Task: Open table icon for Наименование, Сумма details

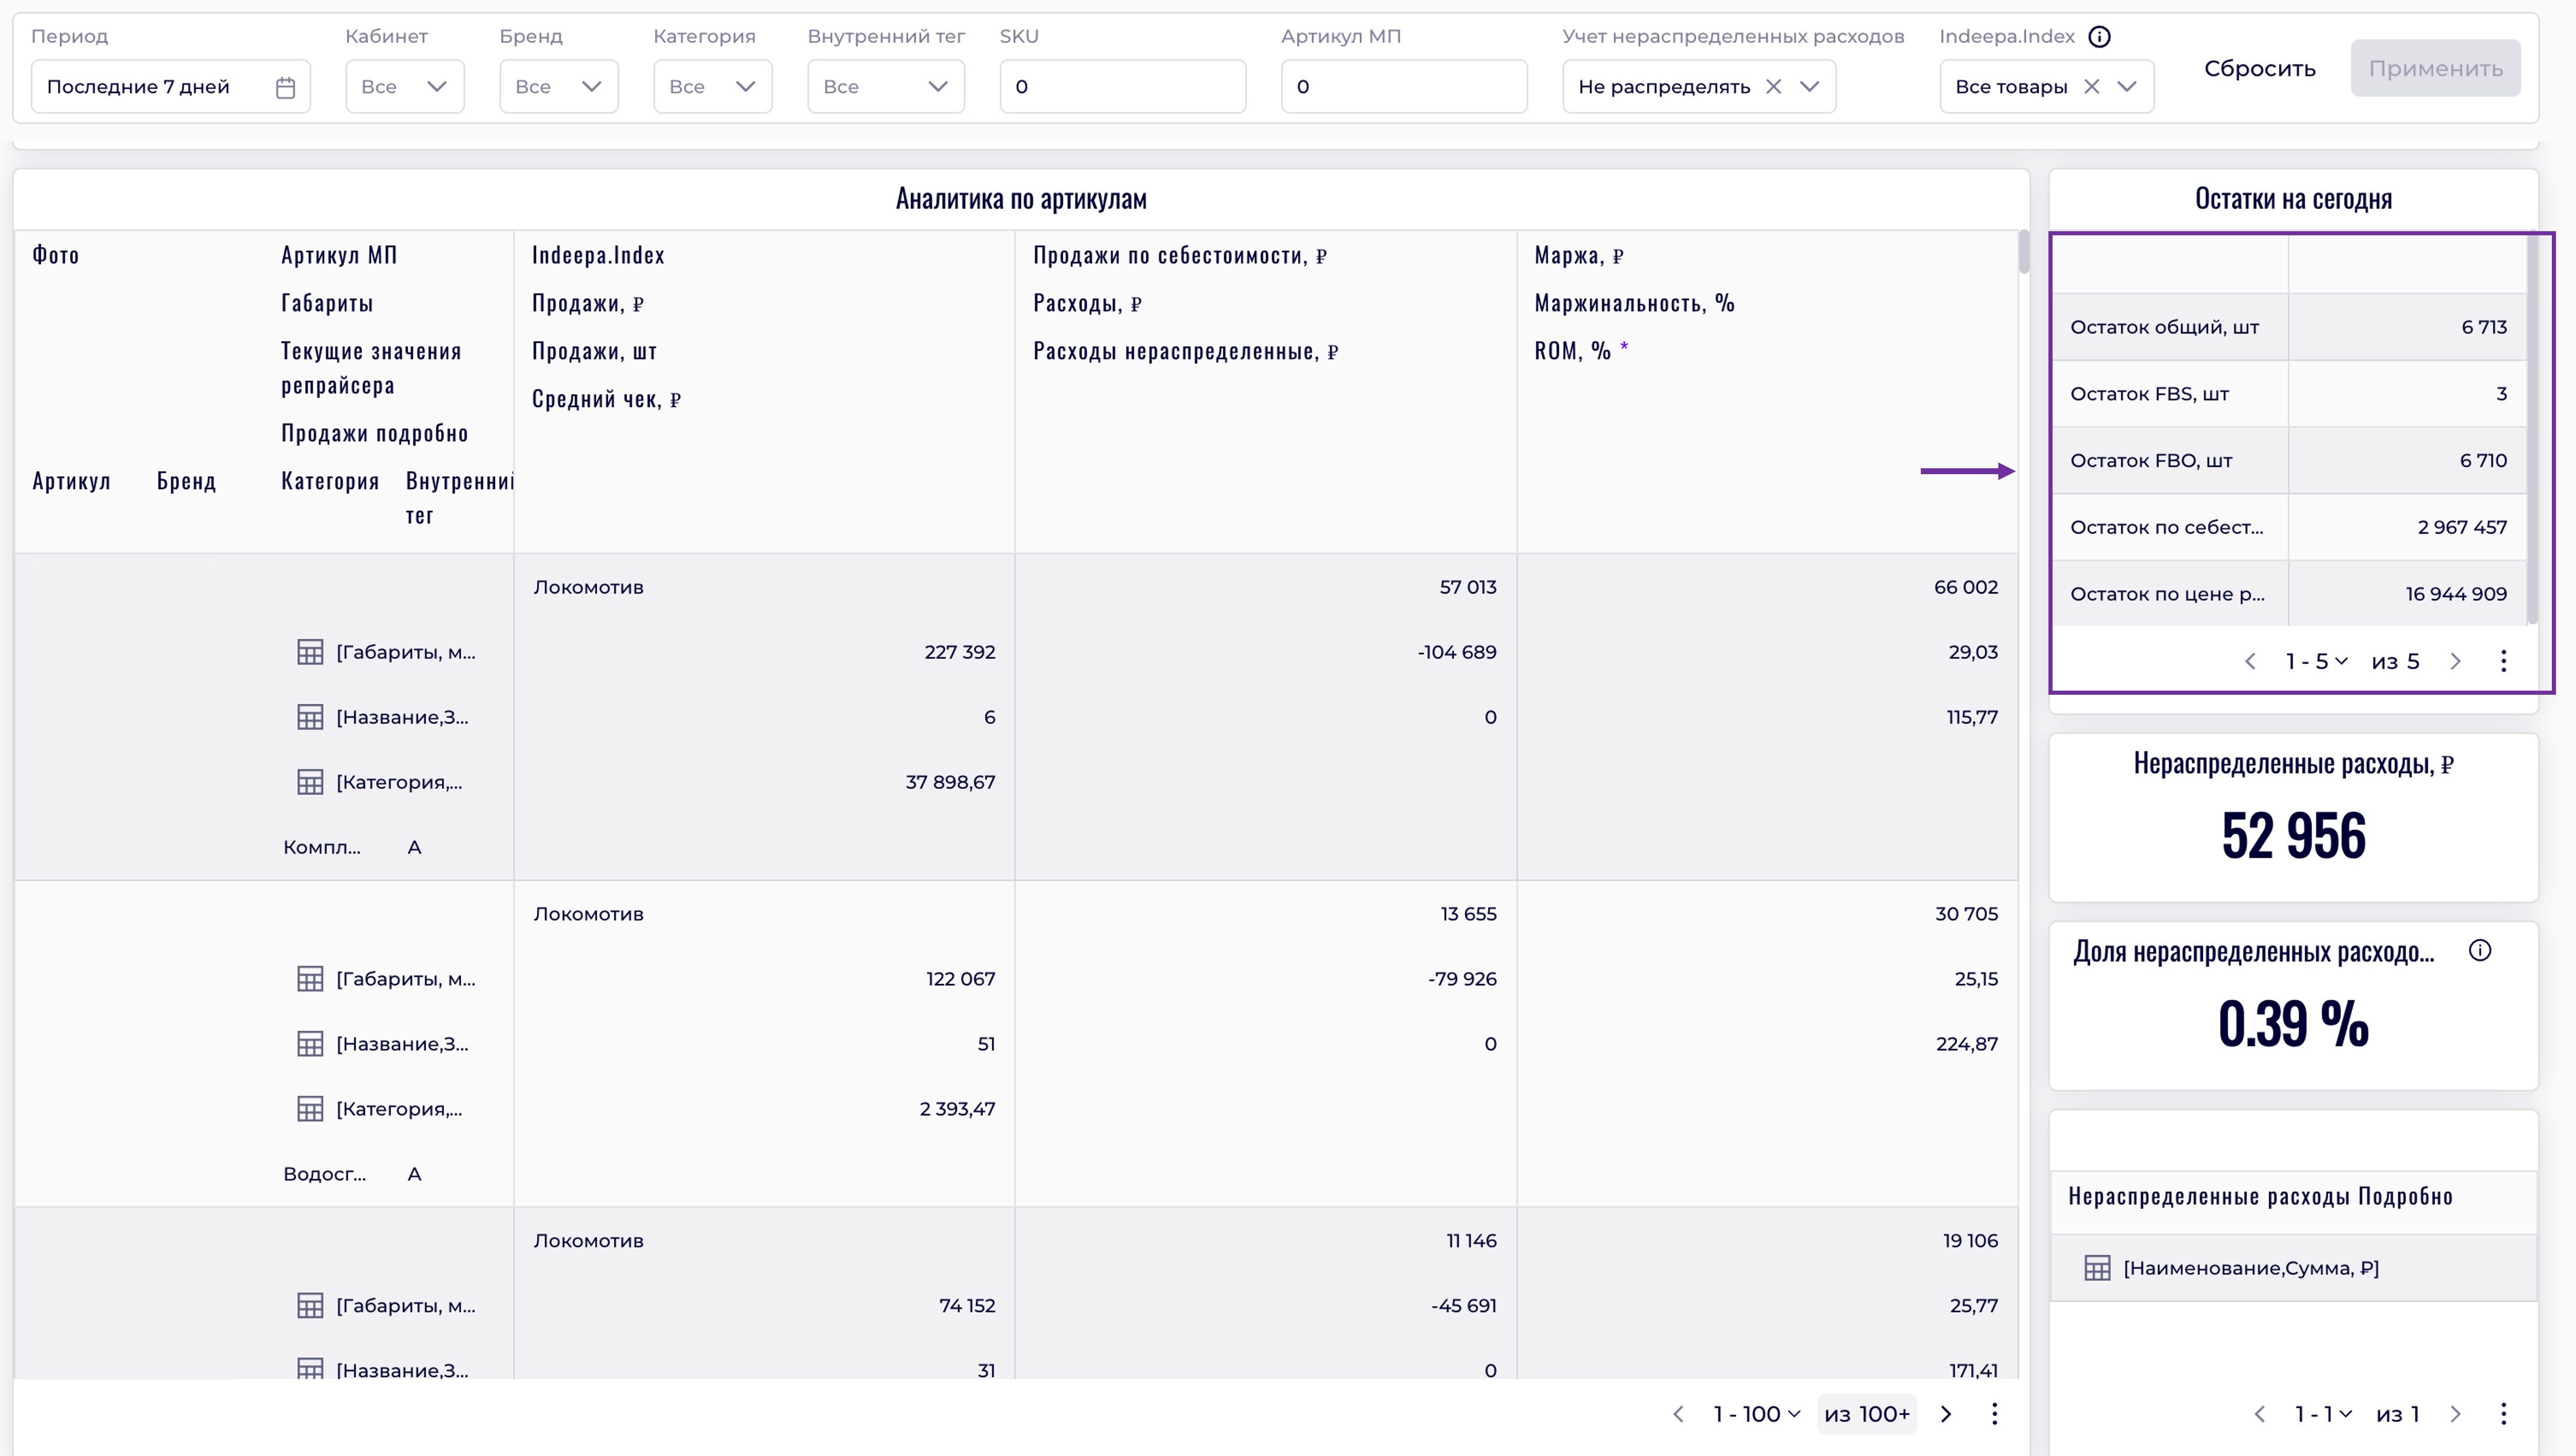Action: pos(2097,1268)
